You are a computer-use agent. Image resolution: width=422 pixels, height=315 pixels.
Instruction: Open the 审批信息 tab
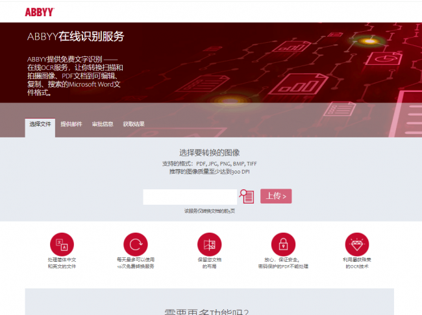pyautogui.click(x=103, y=124)
